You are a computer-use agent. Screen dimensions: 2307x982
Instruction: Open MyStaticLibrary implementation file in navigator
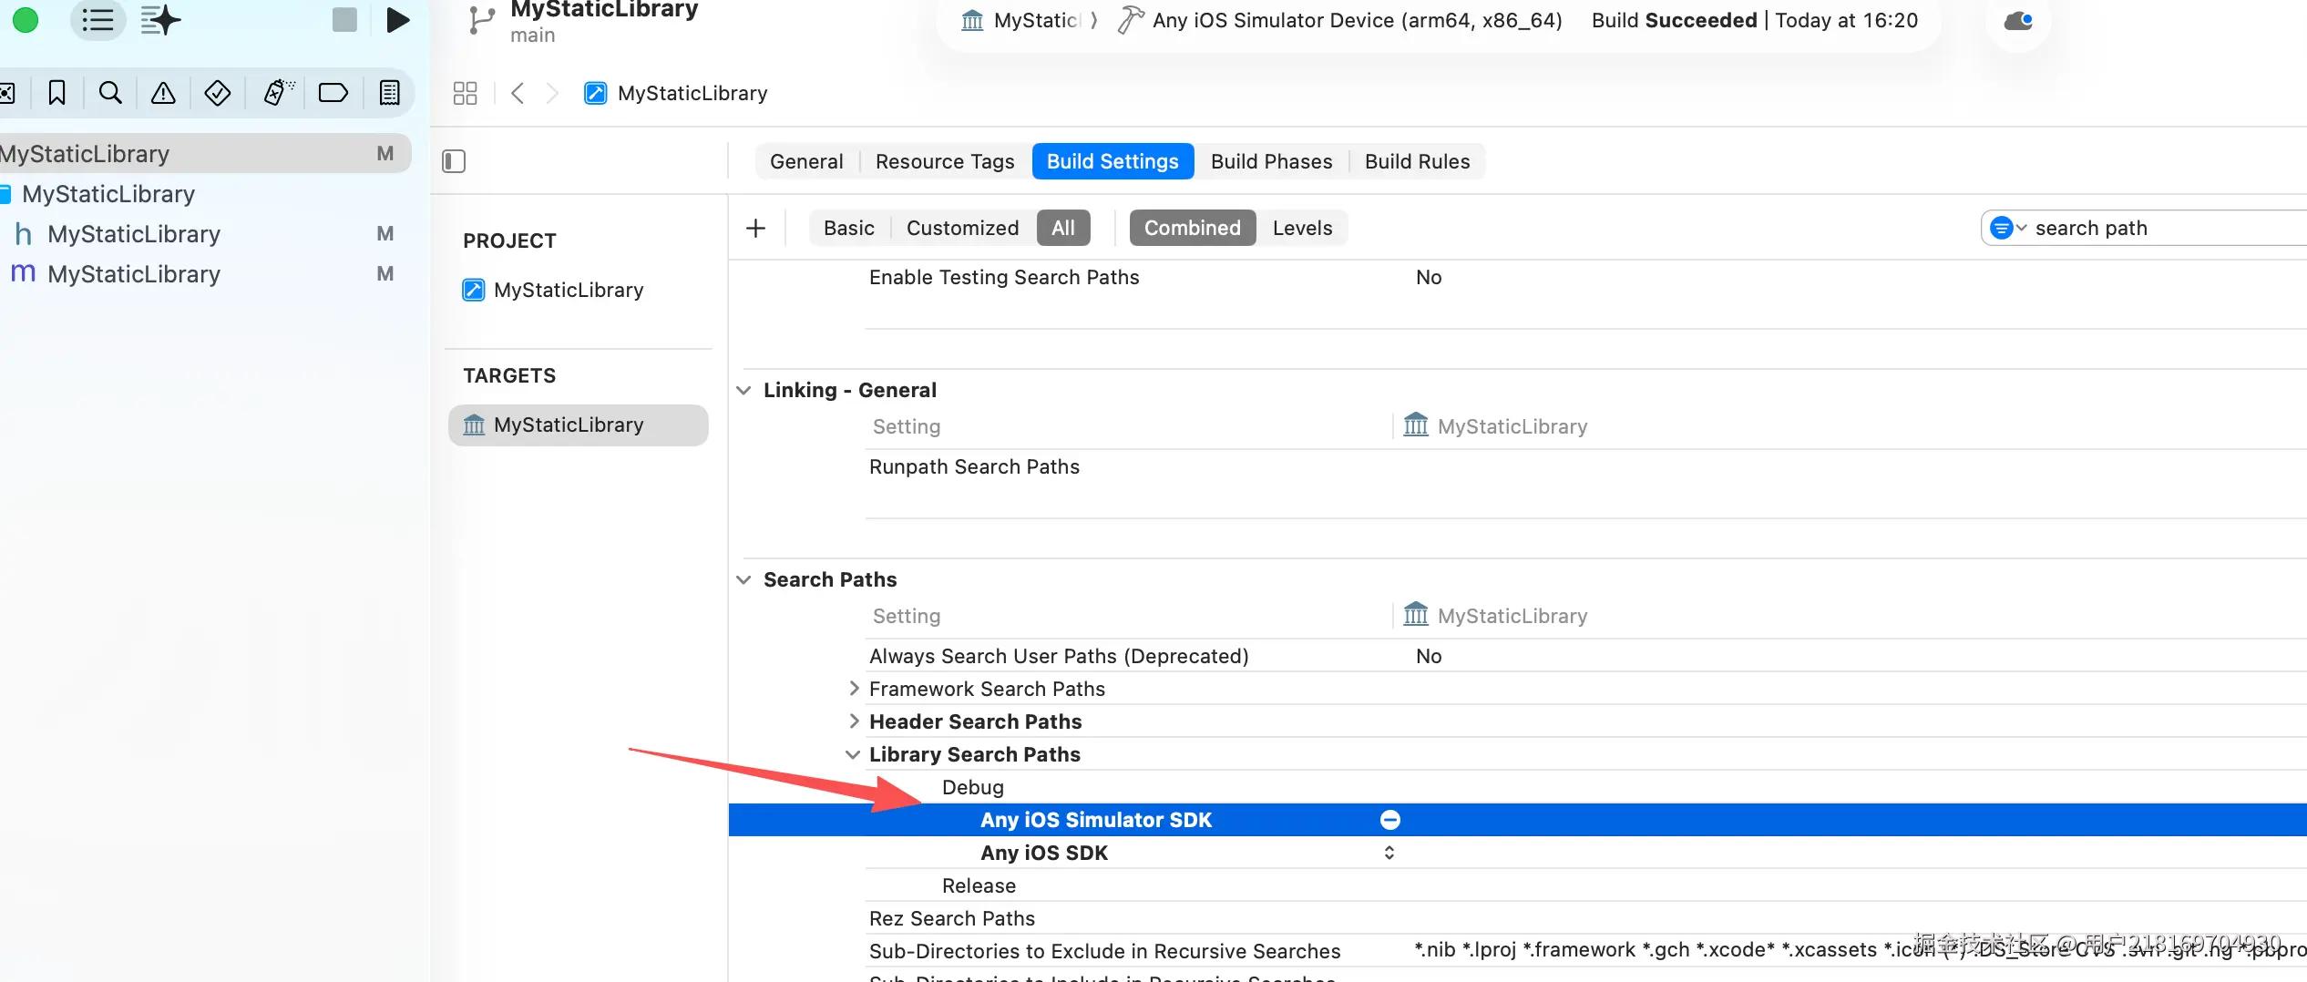pyautogui.click(x=133, y=274)
